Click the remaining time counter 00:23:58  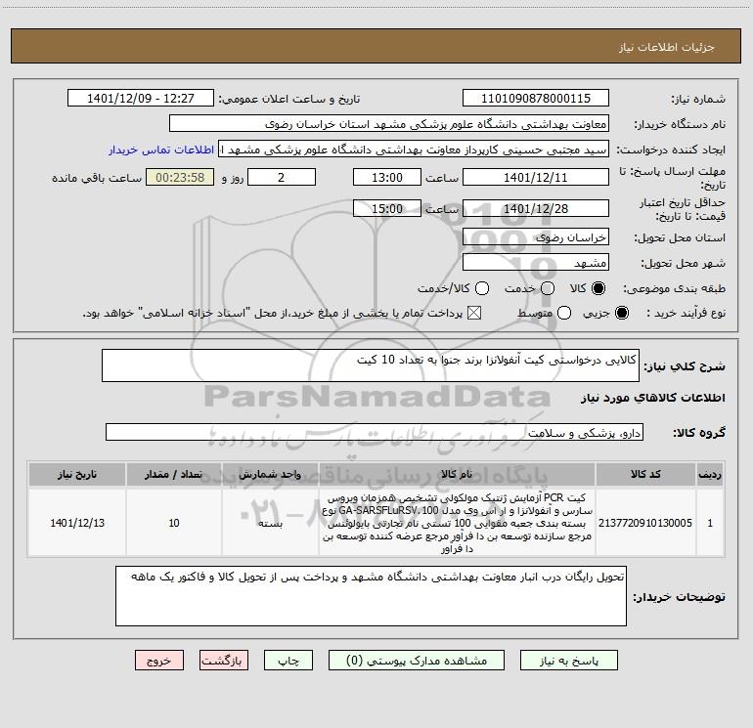pos(180,177)
